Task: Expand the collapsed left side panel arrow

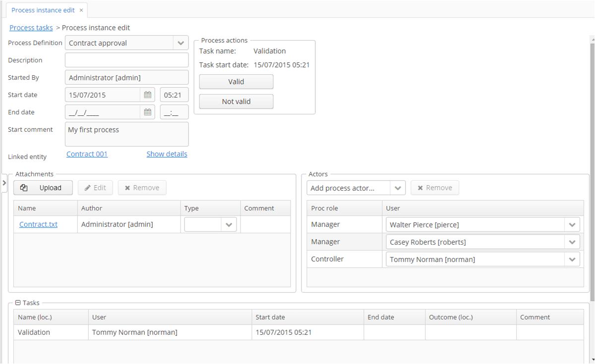Action: point(4,183)
